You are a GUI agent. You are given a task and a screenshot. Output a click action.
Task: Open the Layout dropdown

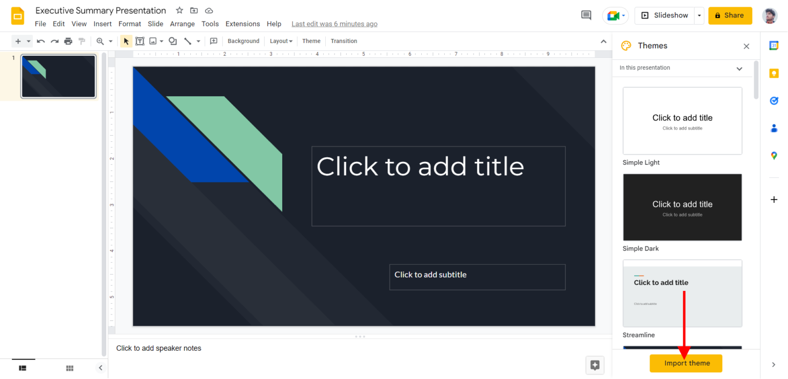tap(281, 41)
